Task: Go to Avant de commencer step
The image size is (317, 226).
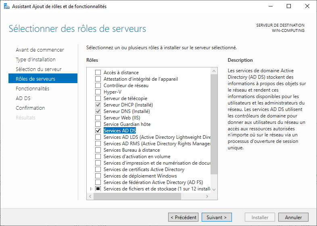Action: (x=40, y=50)
